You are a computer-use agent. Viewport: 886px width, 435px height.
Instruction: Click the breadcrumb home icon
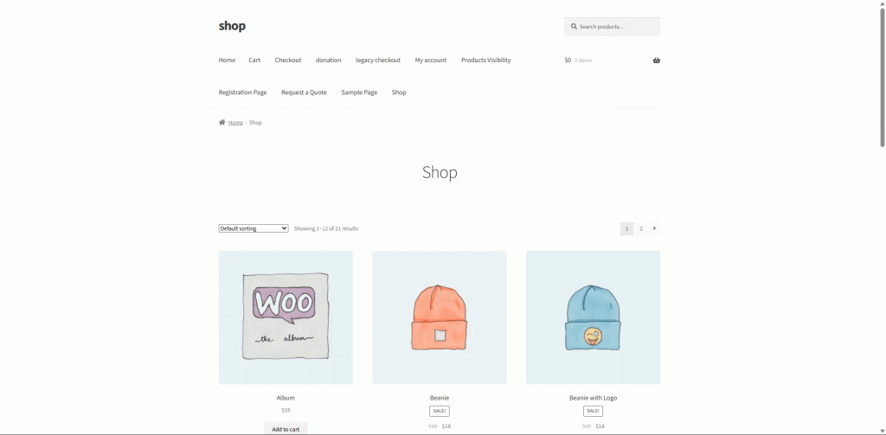[222, 122]
